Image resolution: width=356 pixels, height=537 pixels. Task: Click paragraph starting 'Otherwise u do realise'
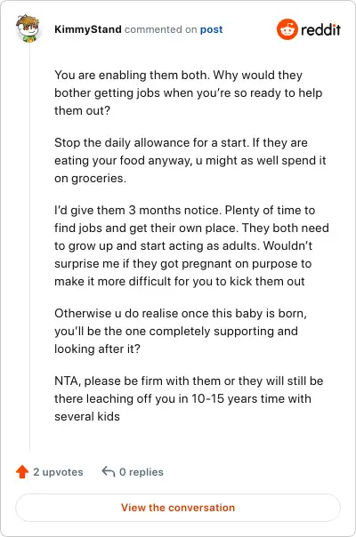pyautogui.click(x=181, y=331)
